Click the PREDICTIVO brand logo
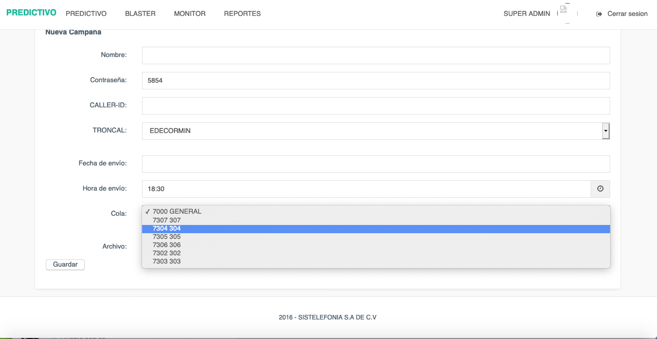Image resolution: width=657 pixels, height=339 pixels. coord(31,13)
